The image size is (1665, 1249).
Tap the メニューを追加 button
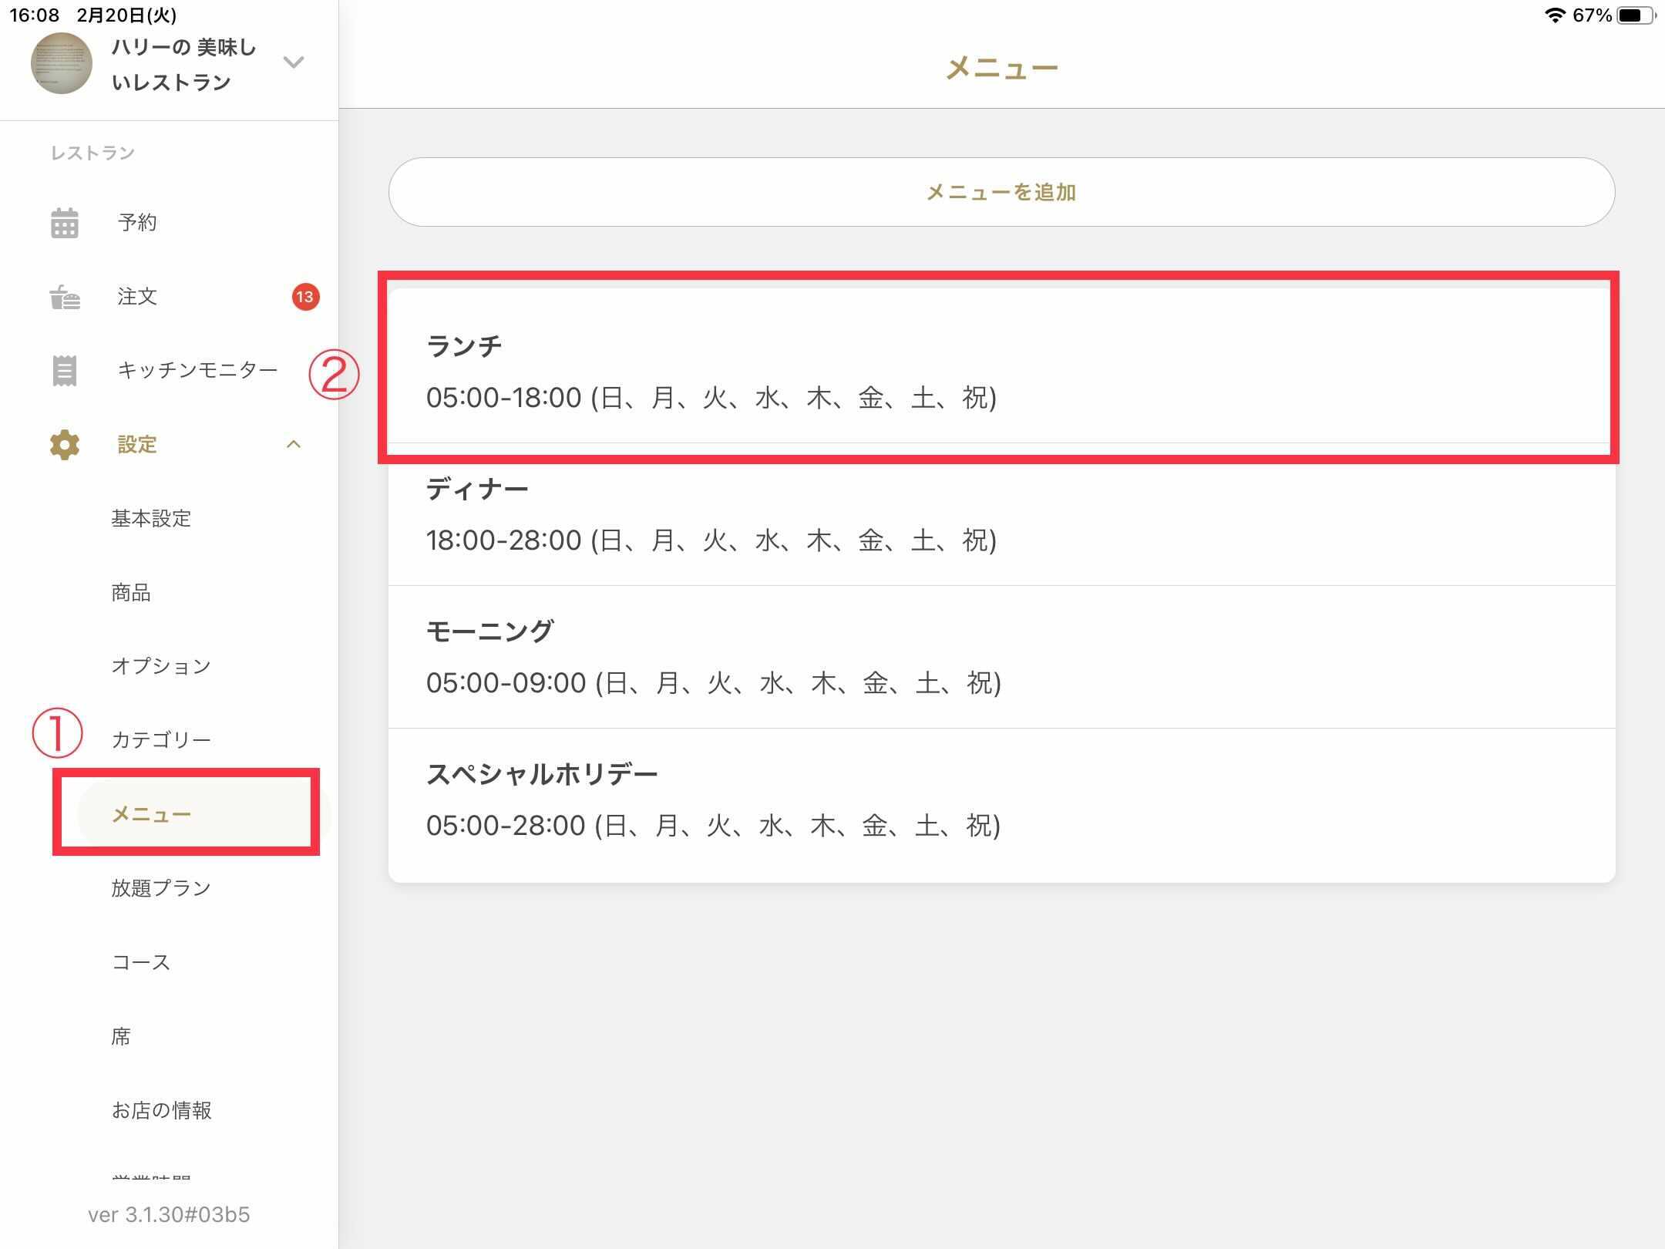(x=1001, y=192)
